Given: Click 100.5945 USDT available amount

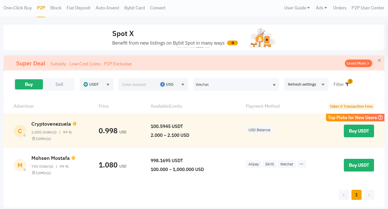Looking at the screenshot, I should 167,126.
